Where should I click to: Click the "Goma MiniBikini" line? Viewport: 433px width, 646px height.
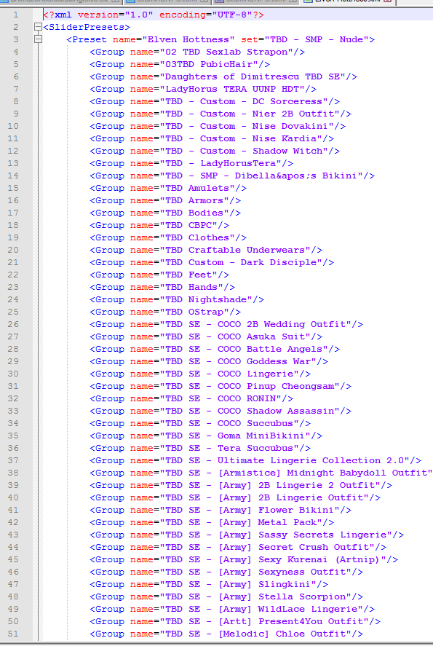click(x=206, y=435)
